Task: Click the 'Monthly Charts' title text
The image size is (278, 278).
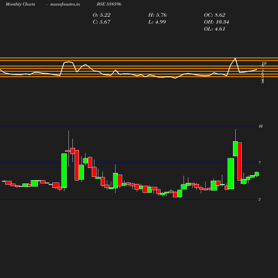Action: (x=20, y=4)
